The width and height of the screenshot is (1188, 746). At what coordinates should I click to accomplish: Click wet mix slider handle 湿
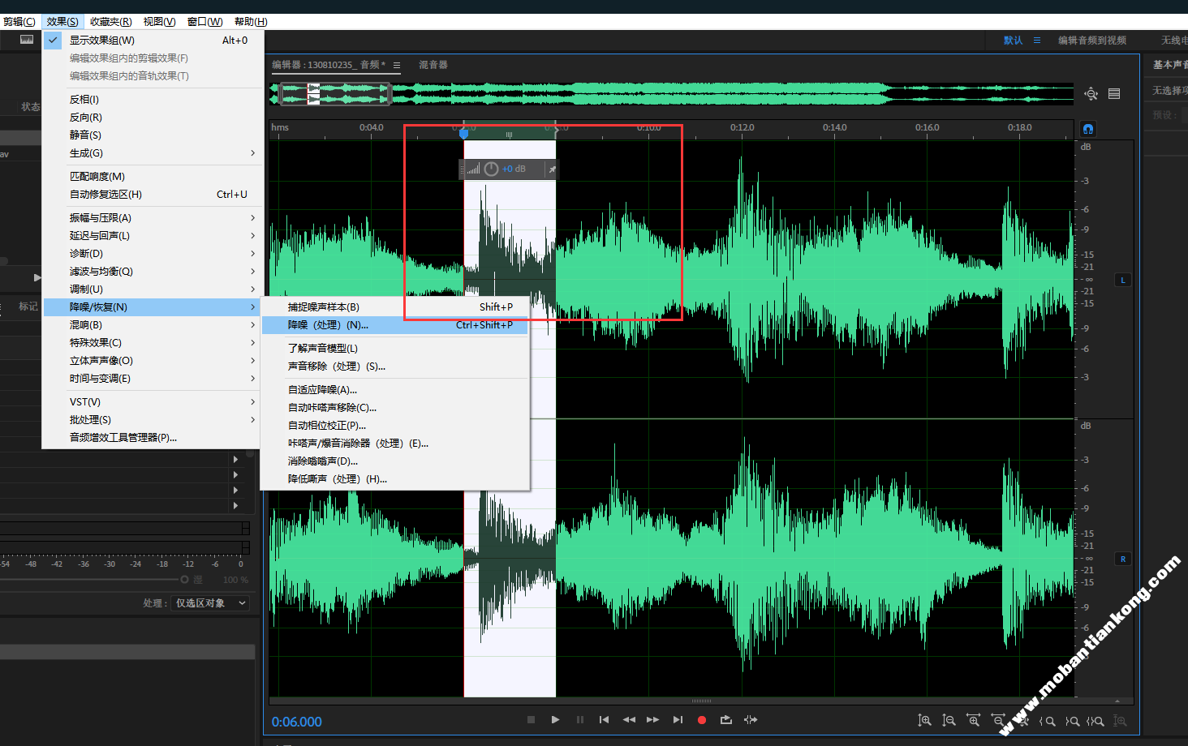[184, 579]
